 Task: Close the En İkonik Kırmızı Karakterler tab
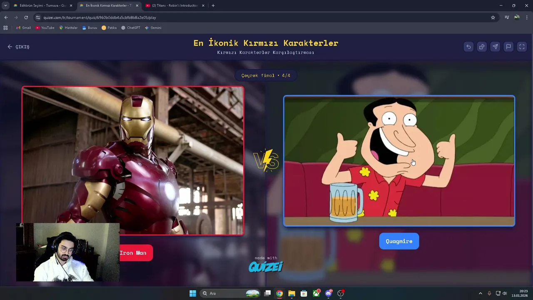point(137,6)
